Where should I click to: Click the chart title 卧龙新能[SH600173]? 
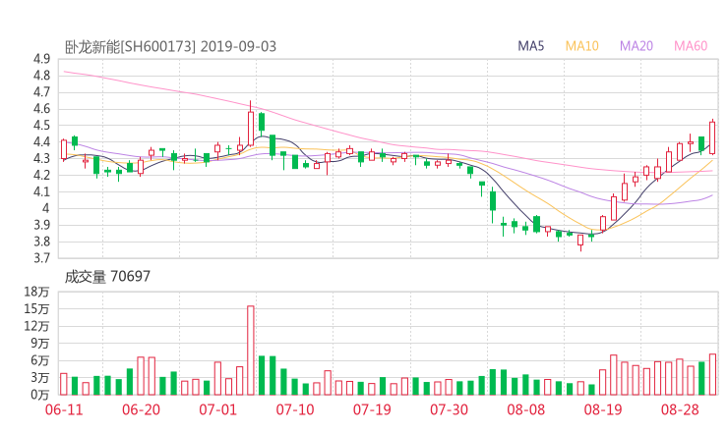tap(130, 47)
